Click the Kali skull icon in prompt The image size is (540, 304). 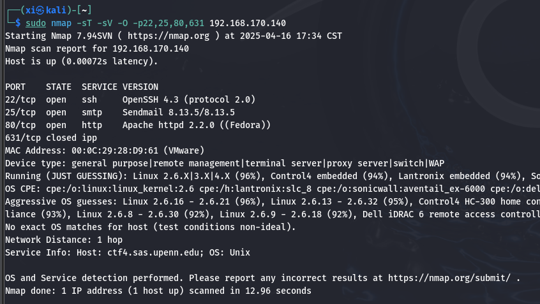click(40, 10)
